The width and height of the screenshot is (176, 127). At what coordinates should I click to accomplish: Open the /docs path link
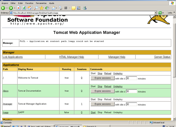[6, 91]
